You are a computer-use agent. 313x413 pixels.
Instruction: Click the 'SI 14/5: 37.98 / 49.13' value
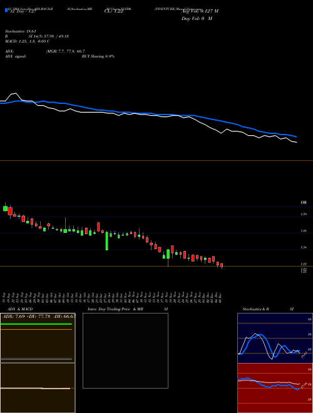point(48,36)
